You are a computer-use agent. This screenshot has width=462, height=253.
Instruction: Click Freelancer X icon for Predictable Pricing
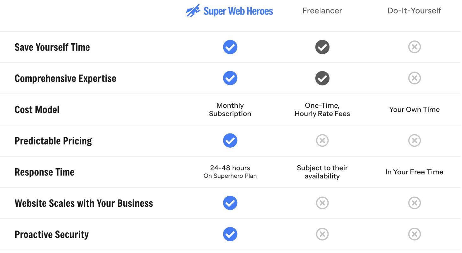pos(322,140)
